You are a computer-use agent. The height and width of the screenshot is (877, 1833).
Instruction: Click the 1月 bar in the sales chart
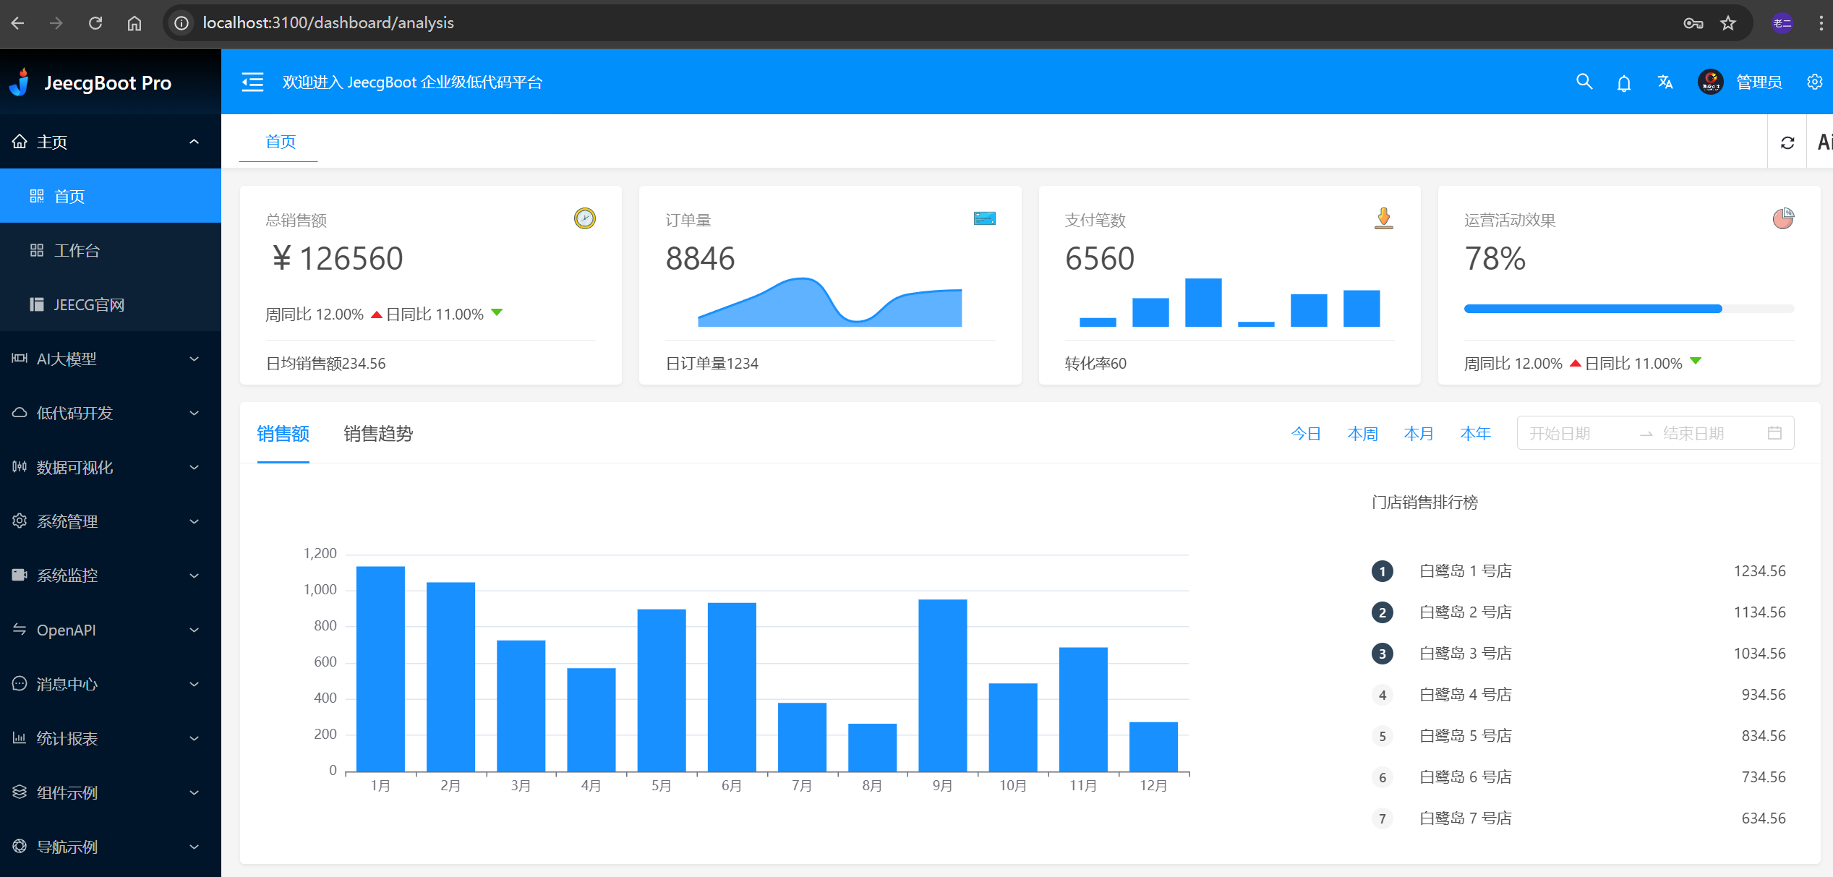[x=380, y=669]
